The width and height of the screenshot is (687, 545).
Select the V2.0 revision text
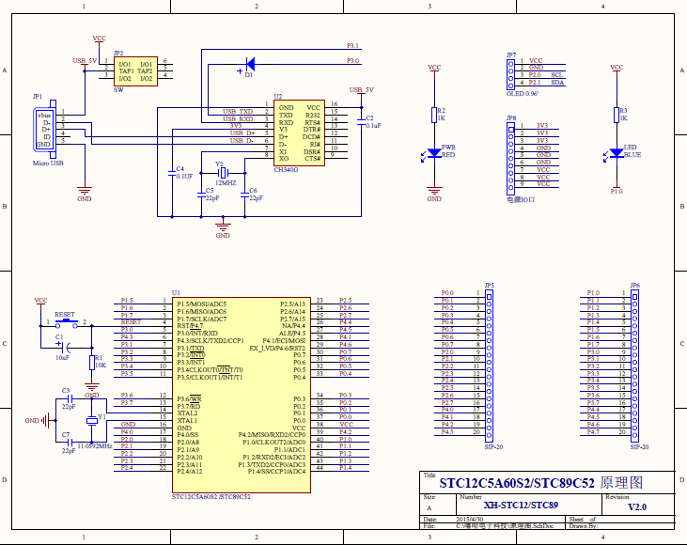tap(637, 506)
